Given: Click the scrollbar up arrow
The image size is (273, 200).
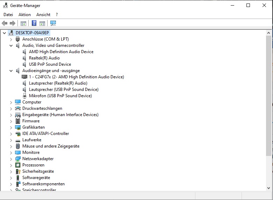Looking at the screenshot, I should tap(268, 33).
